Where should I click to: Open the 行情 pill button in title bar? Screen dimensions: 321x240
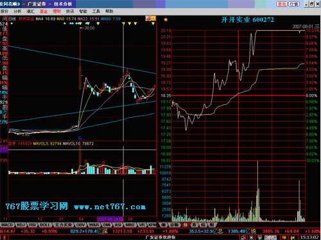click(294, 4)
